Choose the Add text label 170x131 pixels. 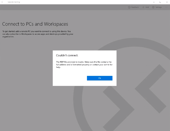click(147, 7)
